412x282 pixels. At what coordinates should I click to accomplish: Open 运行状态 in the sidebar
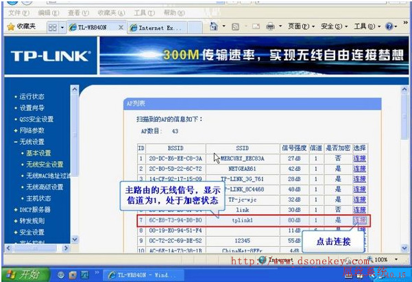pyautogui.click(x=32, y=97)
